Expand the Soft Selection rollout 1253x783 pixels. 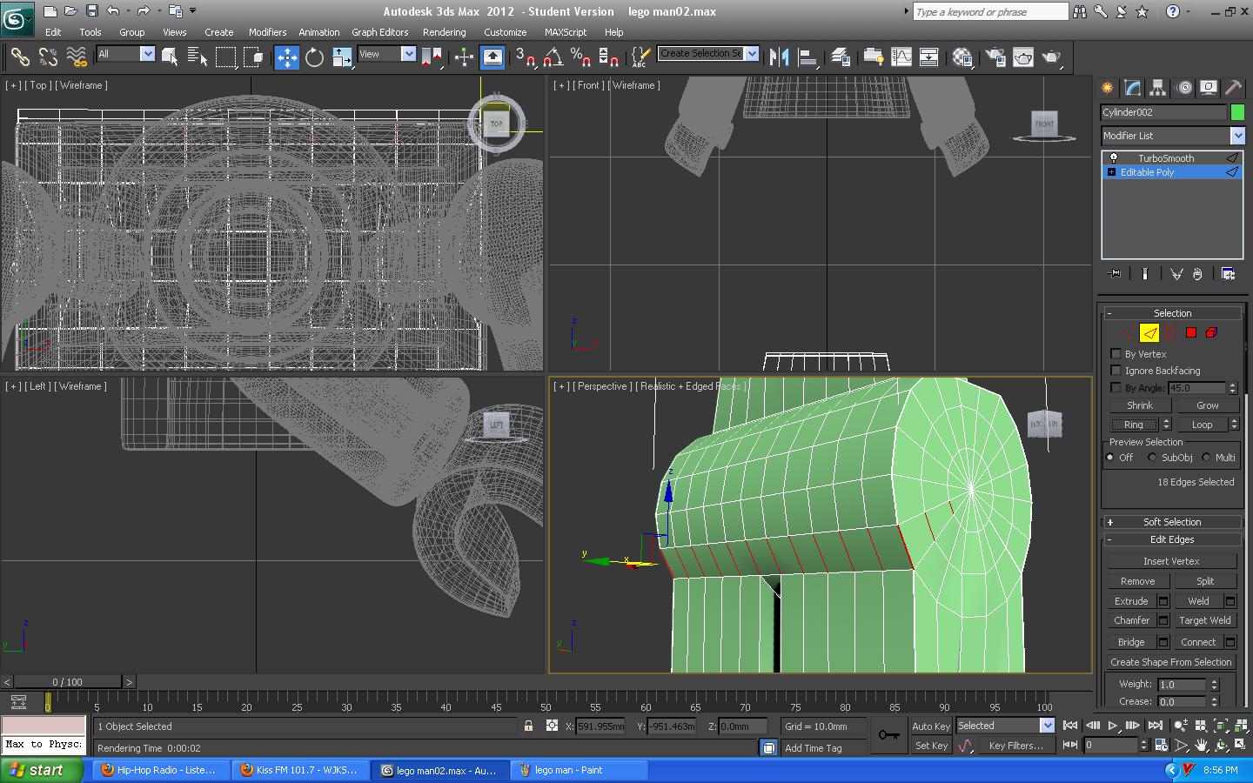[1171, 522]
